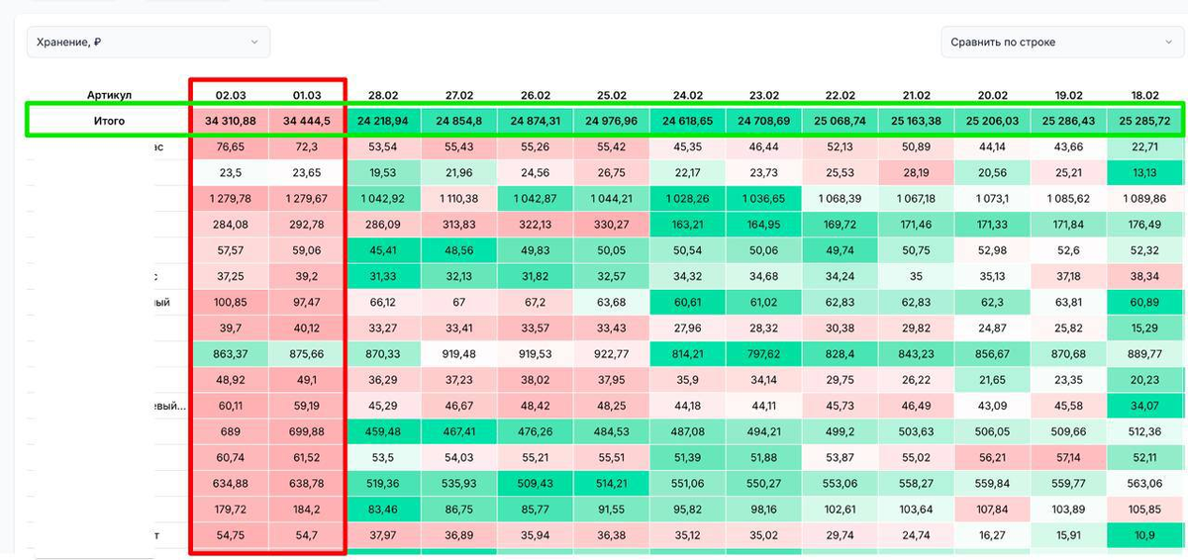Click the green cell 13,13
This screenshot has height=560, width=1188.
[1145, 172]
